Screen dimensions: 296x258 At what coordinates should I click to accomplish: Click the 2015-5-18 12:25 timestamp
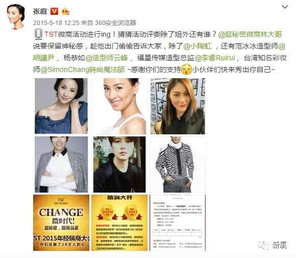click(56, 23)
